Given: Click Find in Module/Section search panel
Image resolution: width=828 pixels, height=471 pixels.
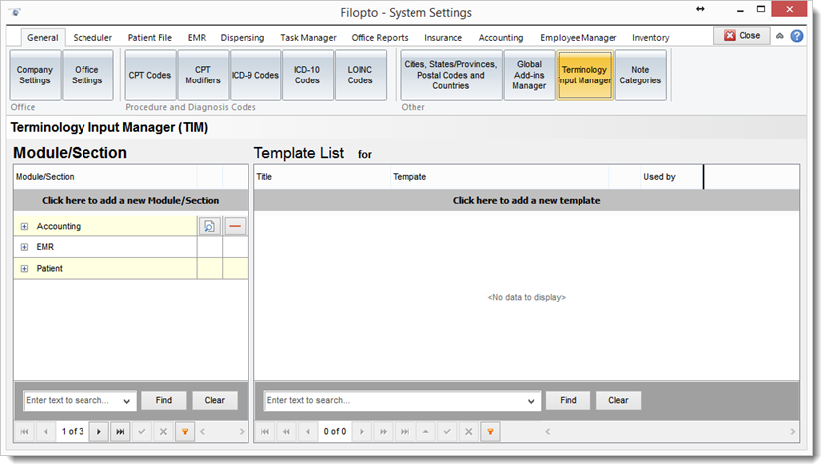Looking at the screenshot, I should tap(164, 400).
